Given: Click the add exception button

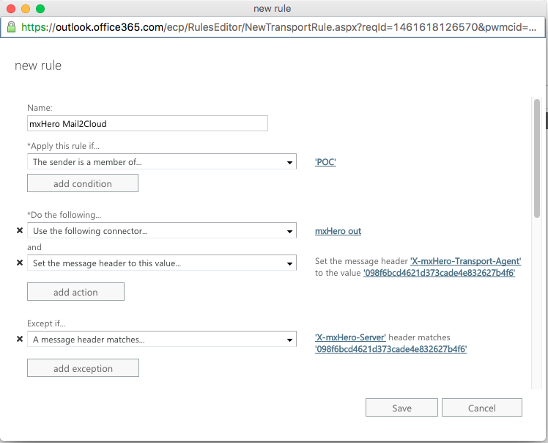Looking at the screenshot, I should pos(84,368).
